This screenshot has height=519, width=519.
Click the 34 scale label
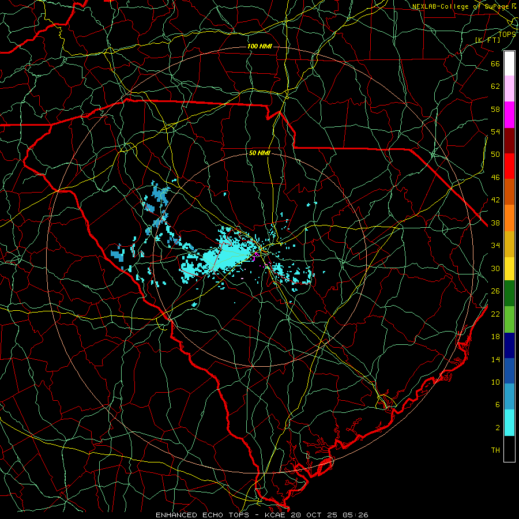(x=495, y=245)
